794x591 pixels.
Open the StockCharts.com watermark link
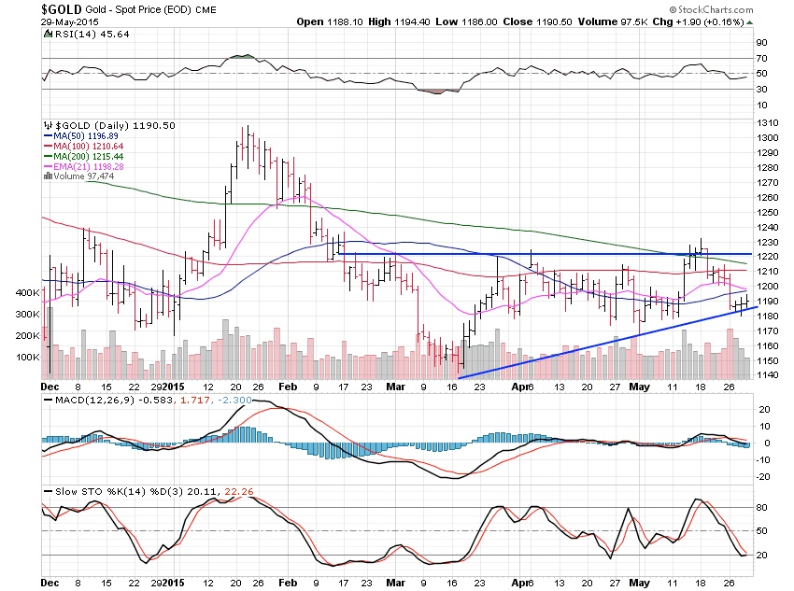[711, 9]
